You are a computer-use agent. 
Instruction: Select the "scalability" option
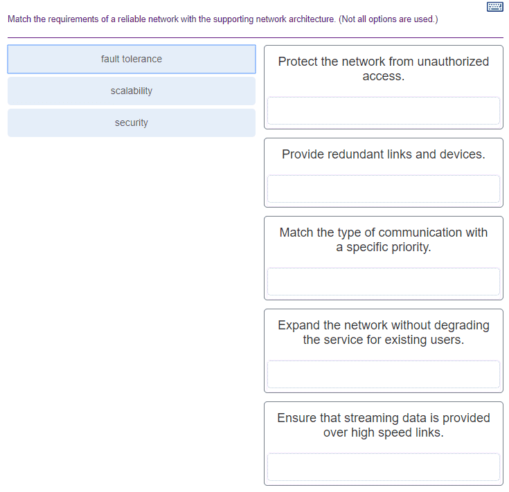pos(132,91)
